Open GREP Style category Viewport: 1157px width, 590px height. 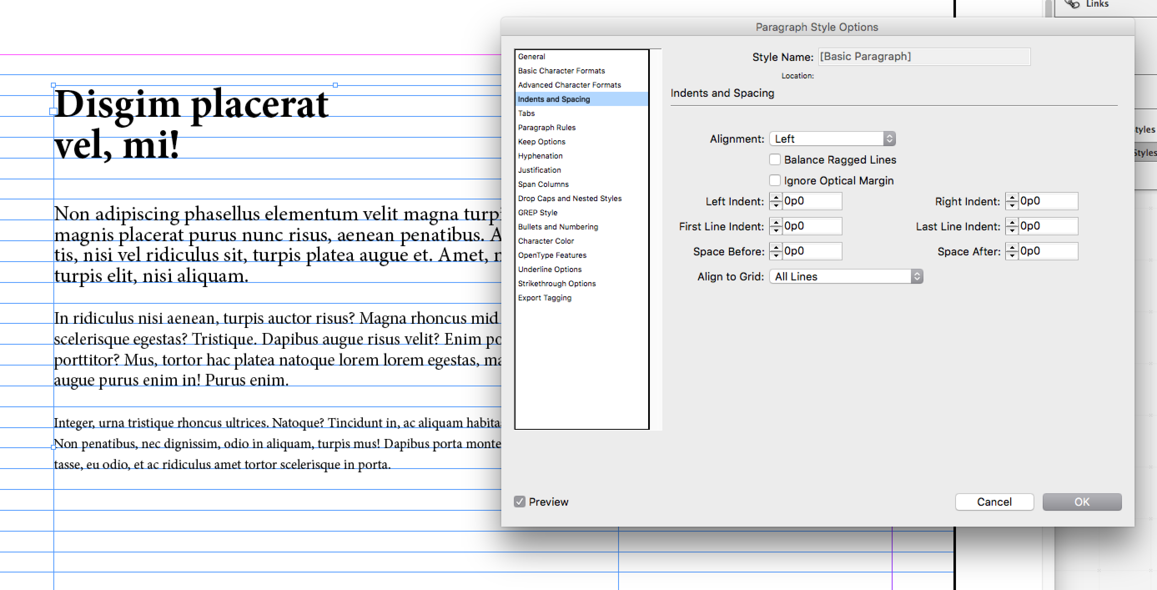coord(581,212)
